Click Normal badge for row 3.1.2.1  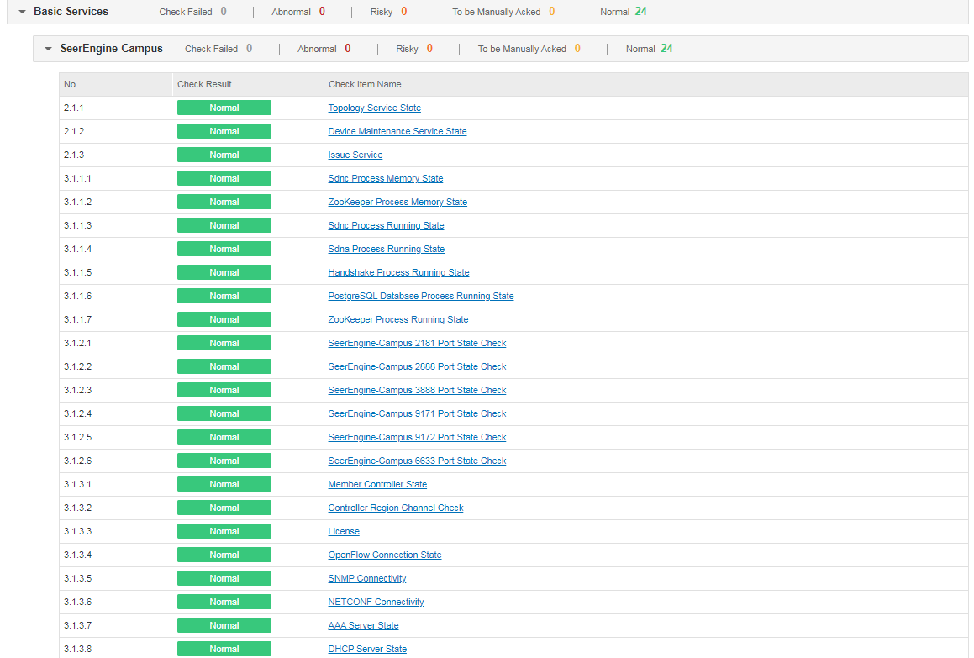click(224, 343)
